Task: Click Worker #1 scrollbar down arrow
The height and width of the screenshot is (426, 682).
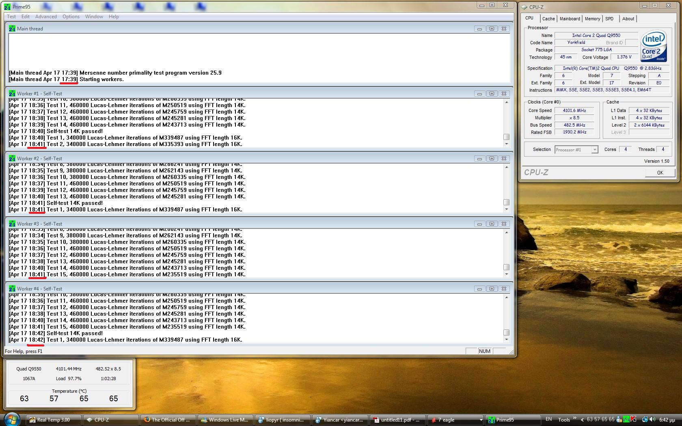Action: coord(506,144)
